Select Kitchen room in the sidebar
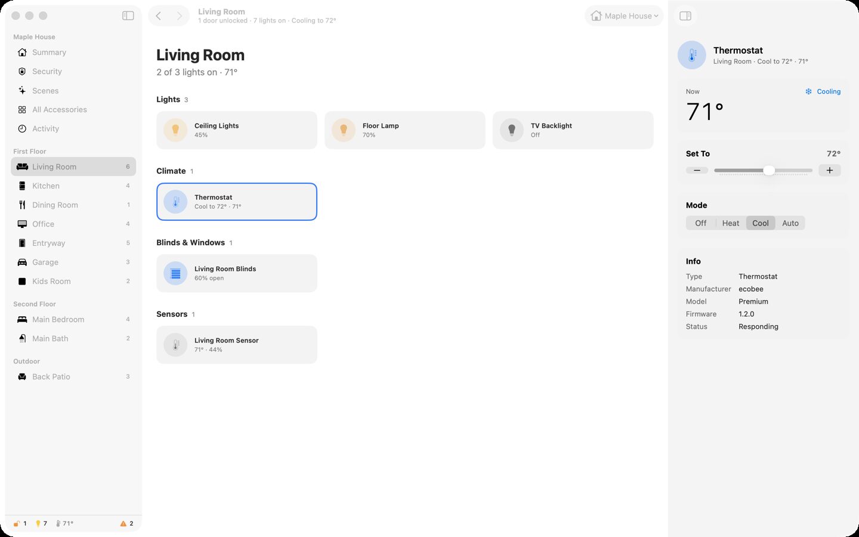The image size is (859, 537). 73,186
